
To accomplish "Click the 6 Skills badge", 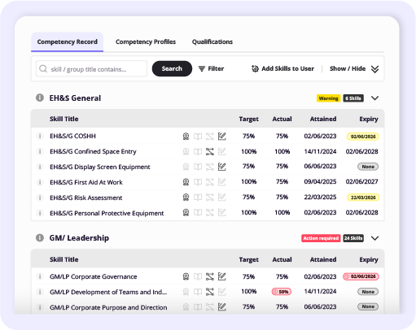I will [x=353, y=98].
